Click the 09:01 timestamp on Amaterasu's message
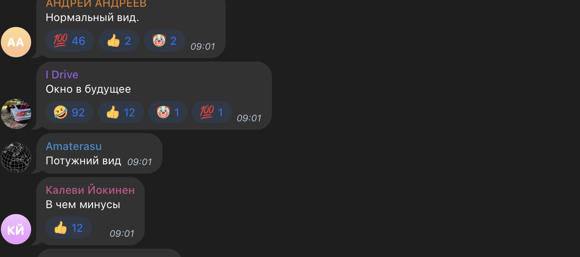 click(139, 162)
